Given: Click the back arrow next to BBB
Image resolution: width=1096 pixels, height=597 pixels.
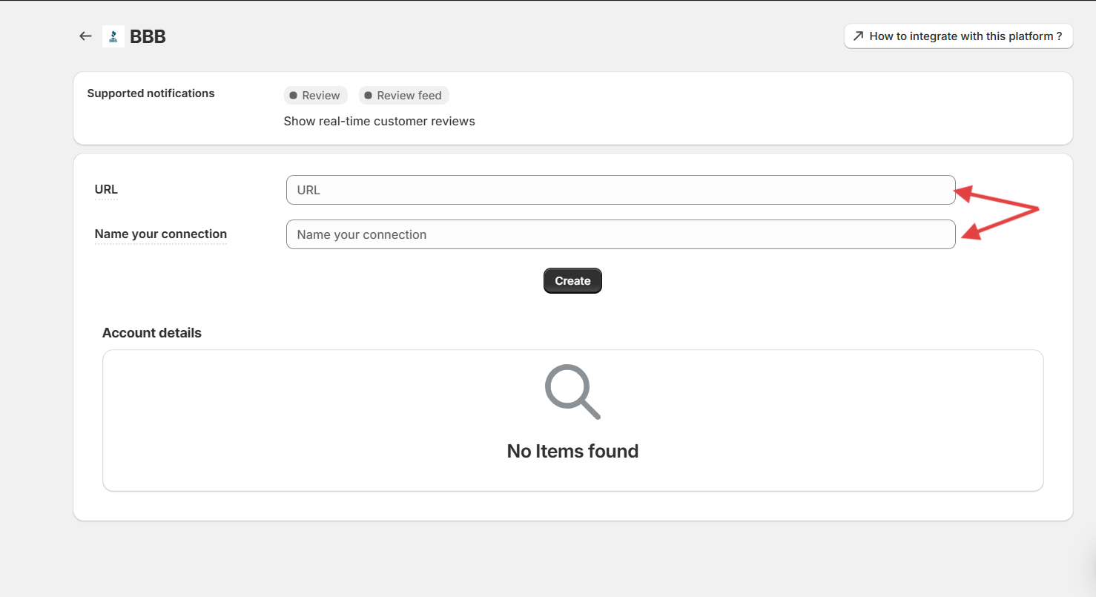Looking at the screenshot, I should tap(85, 36).
